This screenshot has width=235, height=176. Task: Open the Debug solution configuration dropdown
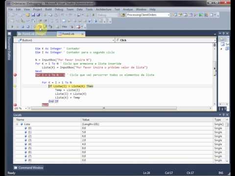pyautogui.click(x=107, y=15)
